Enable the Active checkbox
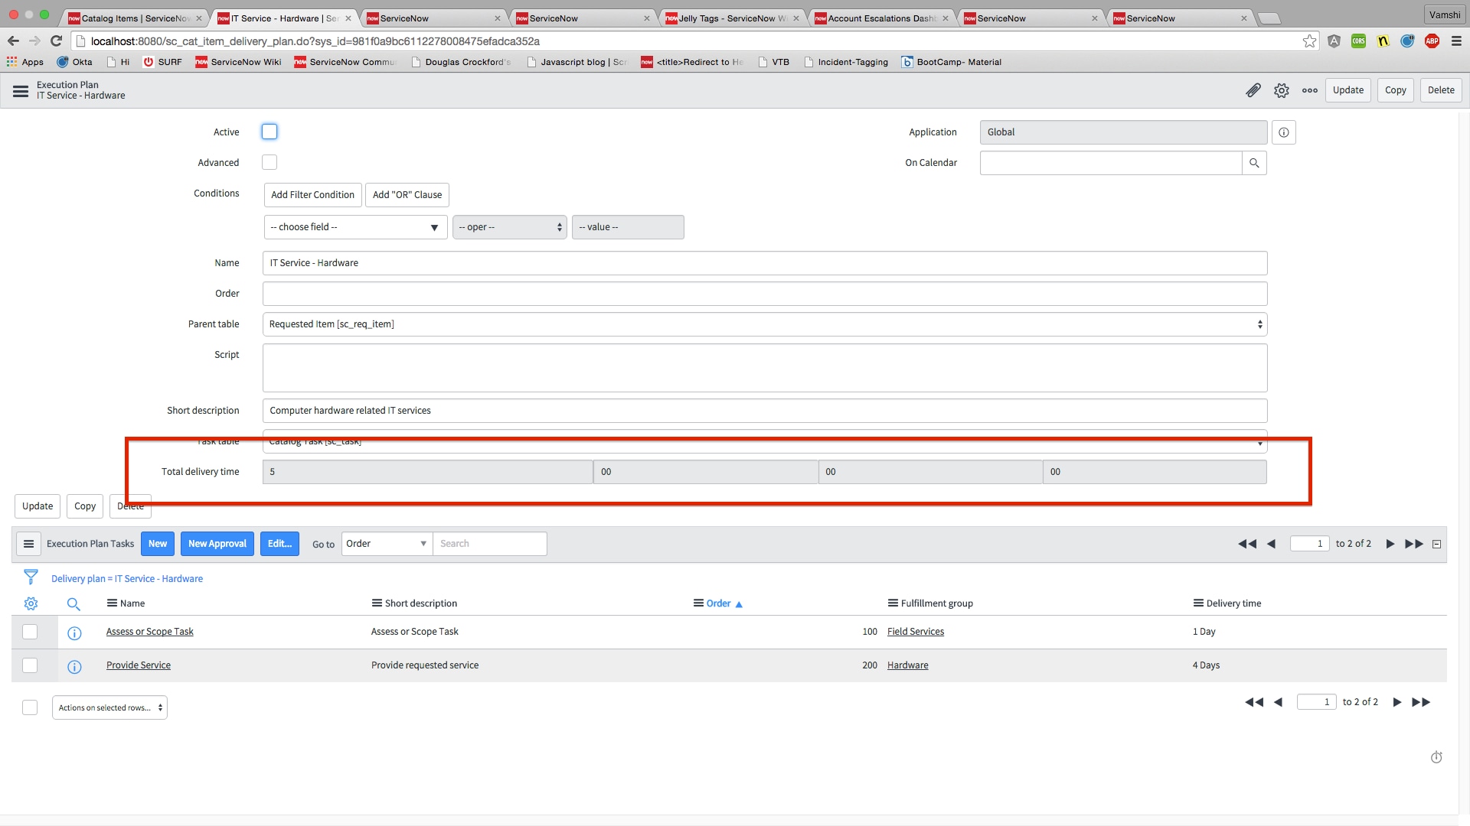 tap(269, 132)
